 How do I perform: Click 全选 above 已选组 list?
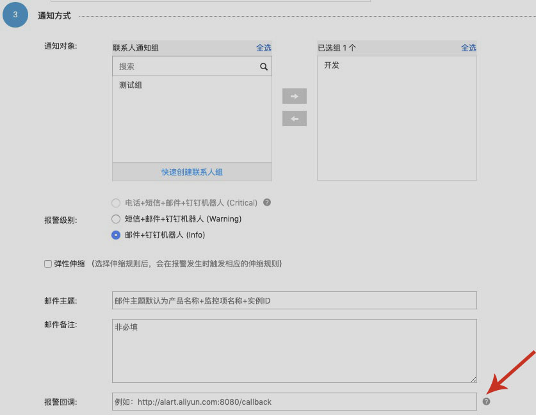pos(469,48)
